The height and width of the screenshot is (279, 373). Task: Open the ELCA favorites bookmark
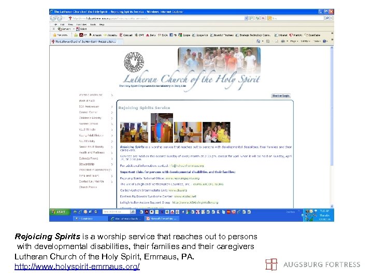coord(163,35)
